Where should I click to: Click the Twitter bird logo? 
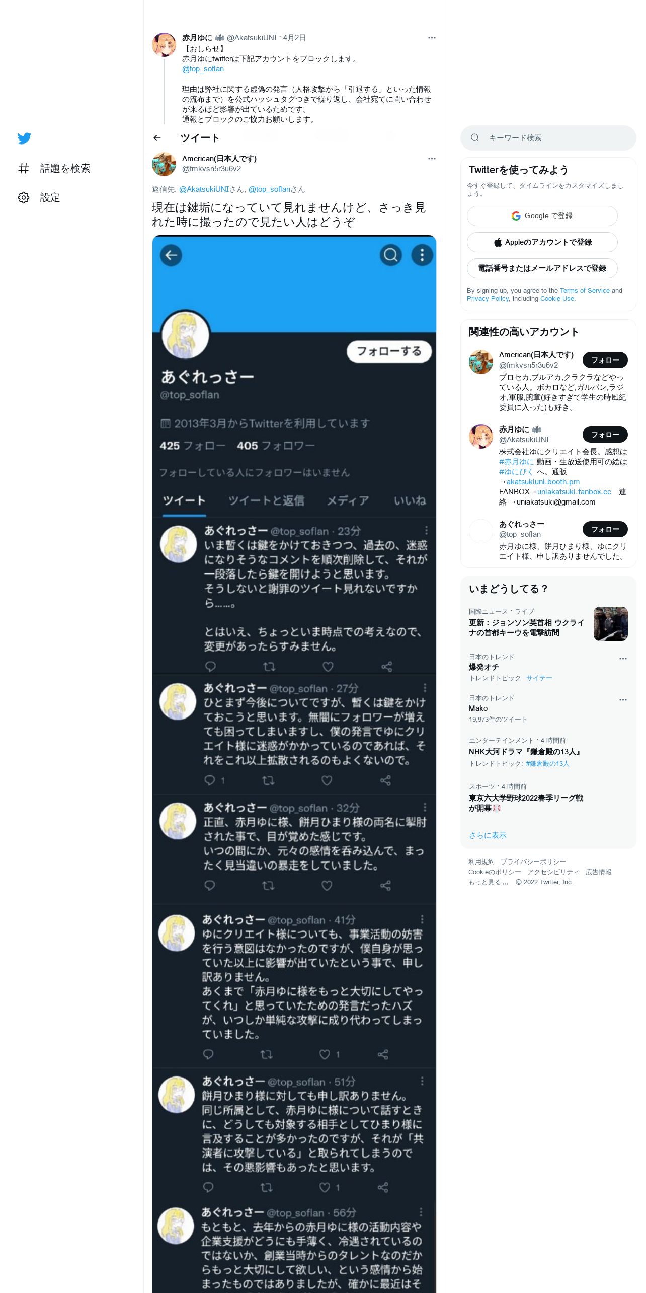coord(24,138)
